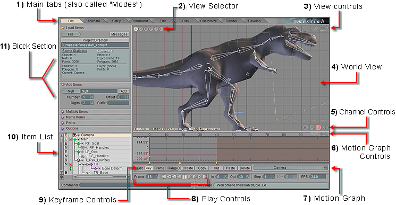Select the Key edit mode
This screenshot has height=205, width=396.
pyautogui.click(x=149, y=168)
